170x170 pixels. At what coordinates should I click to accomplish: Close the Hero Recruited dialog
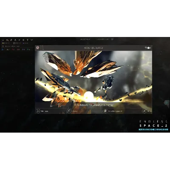pyautogui.click(x=147, y=111)
